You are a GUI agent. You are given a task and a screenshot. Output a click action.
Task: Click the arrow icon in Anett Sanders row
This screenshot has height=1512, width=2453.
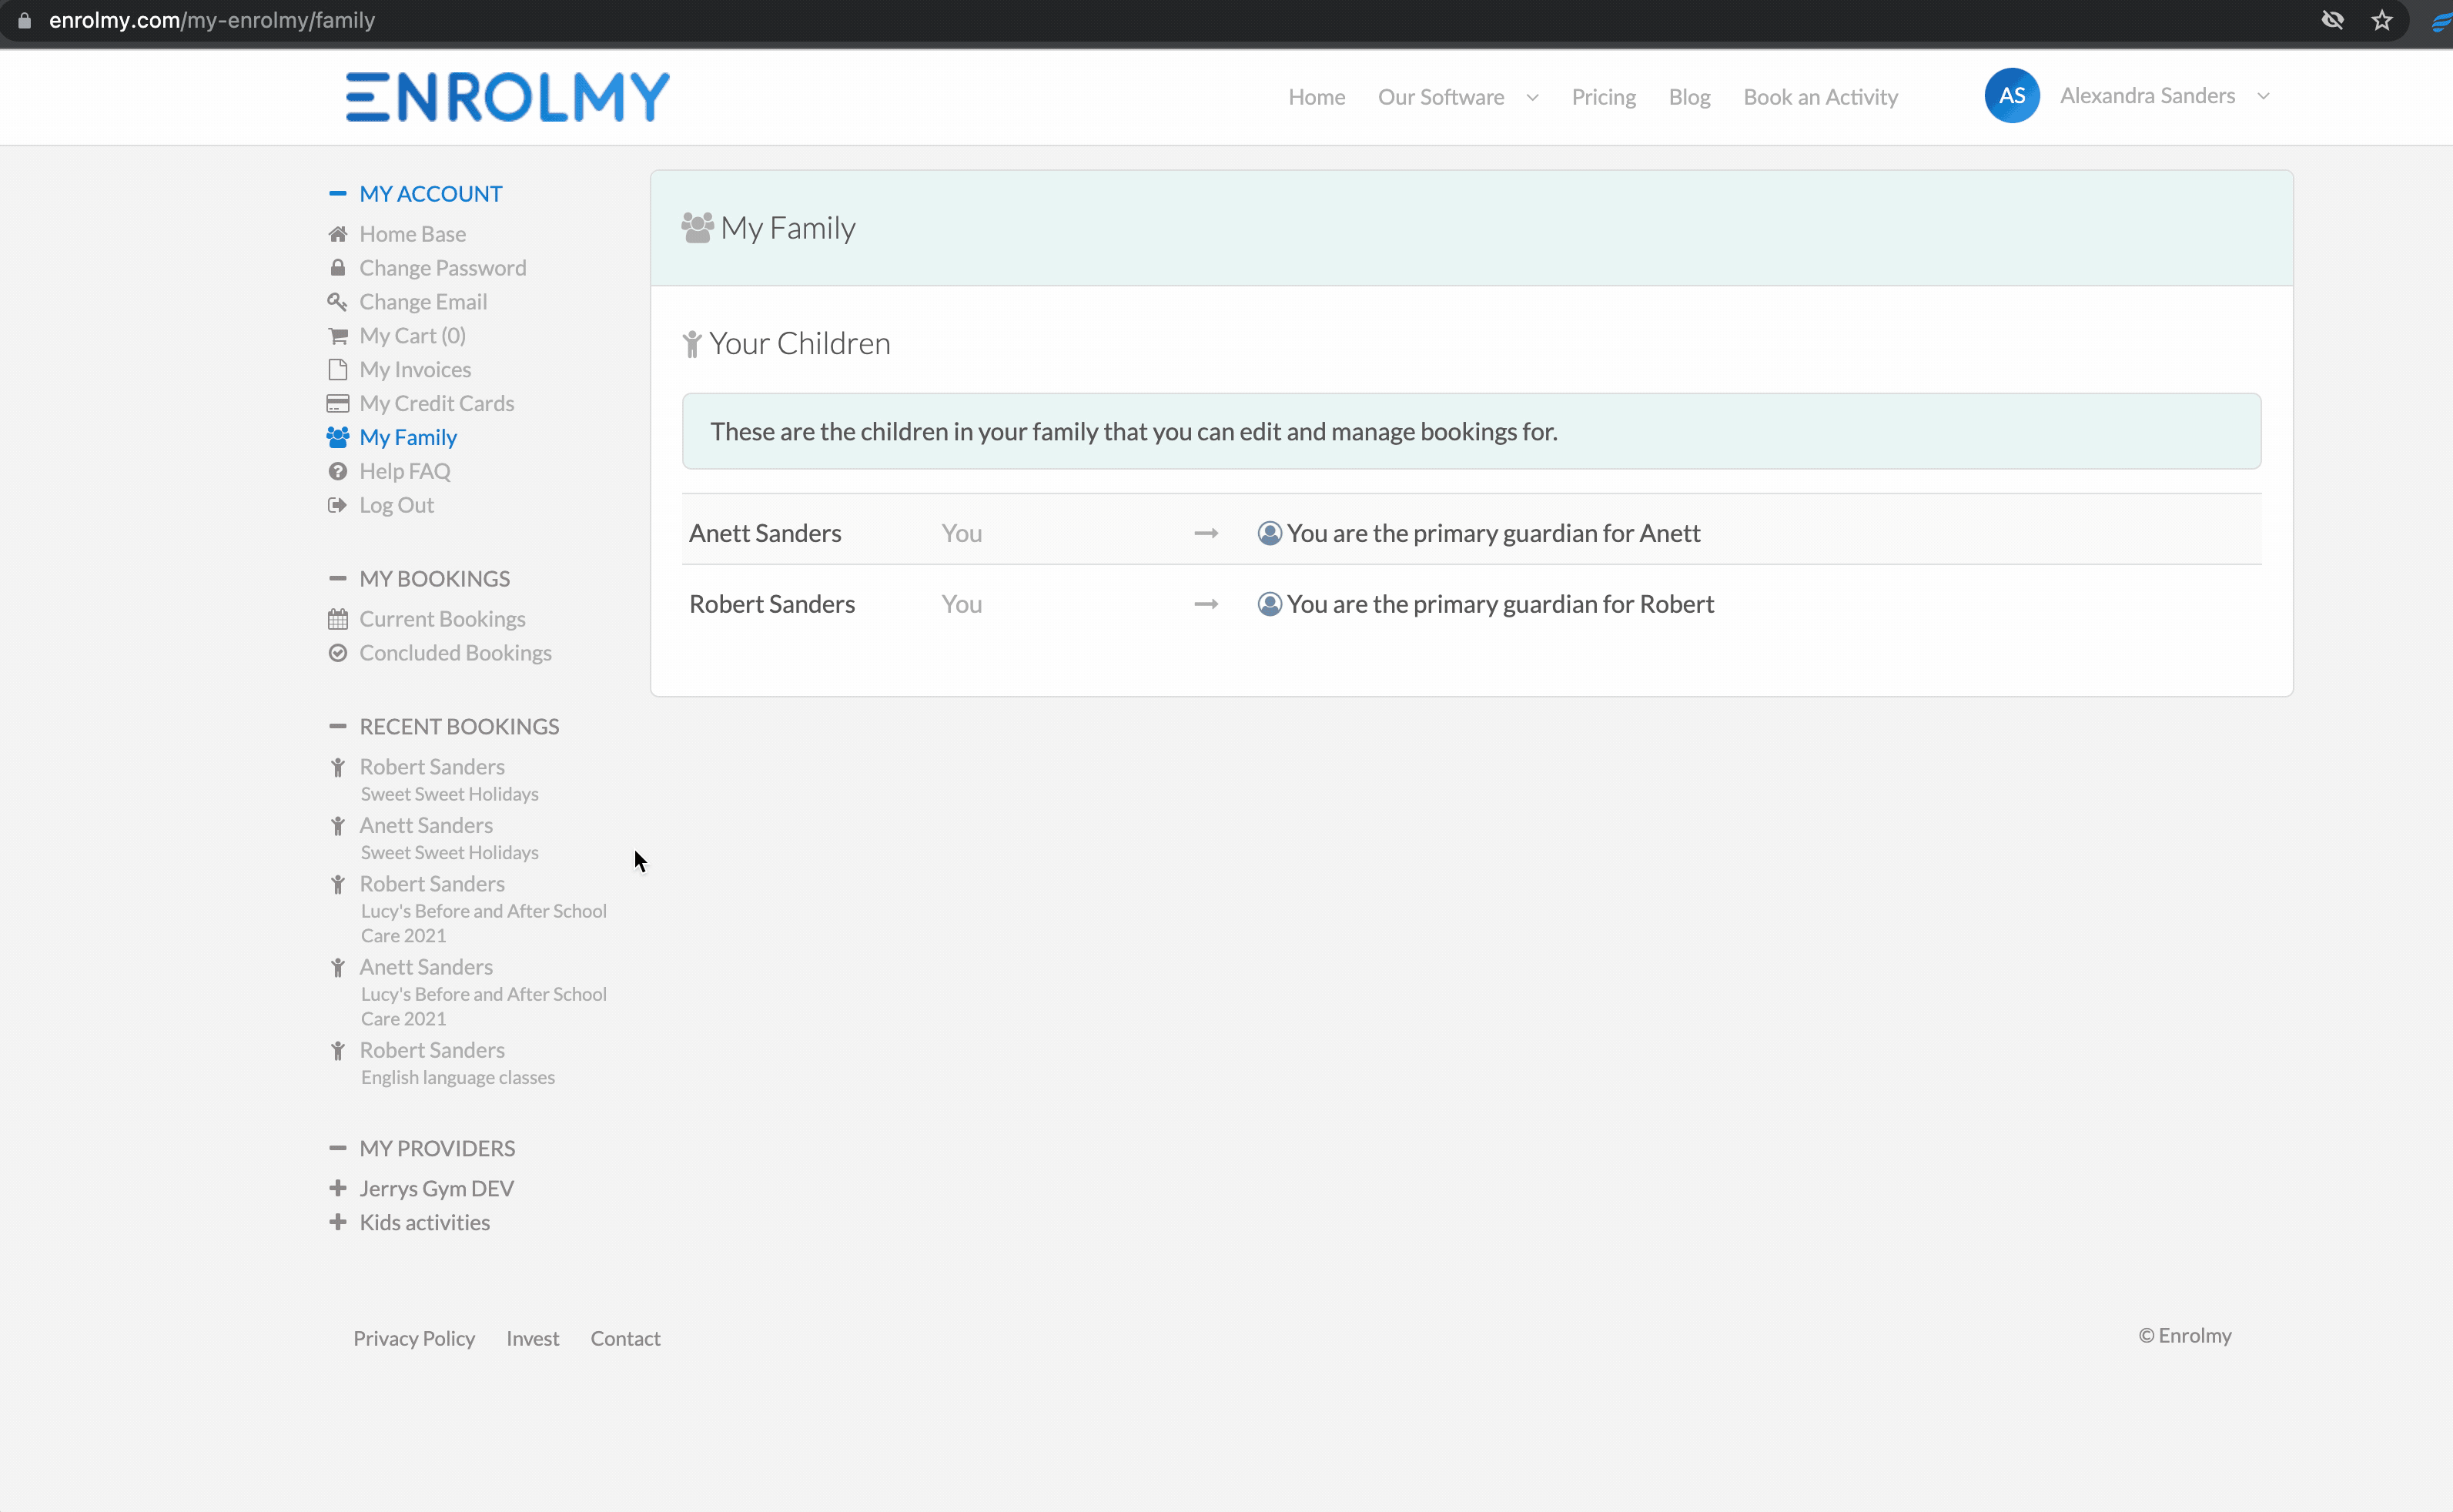point(1206,533)
